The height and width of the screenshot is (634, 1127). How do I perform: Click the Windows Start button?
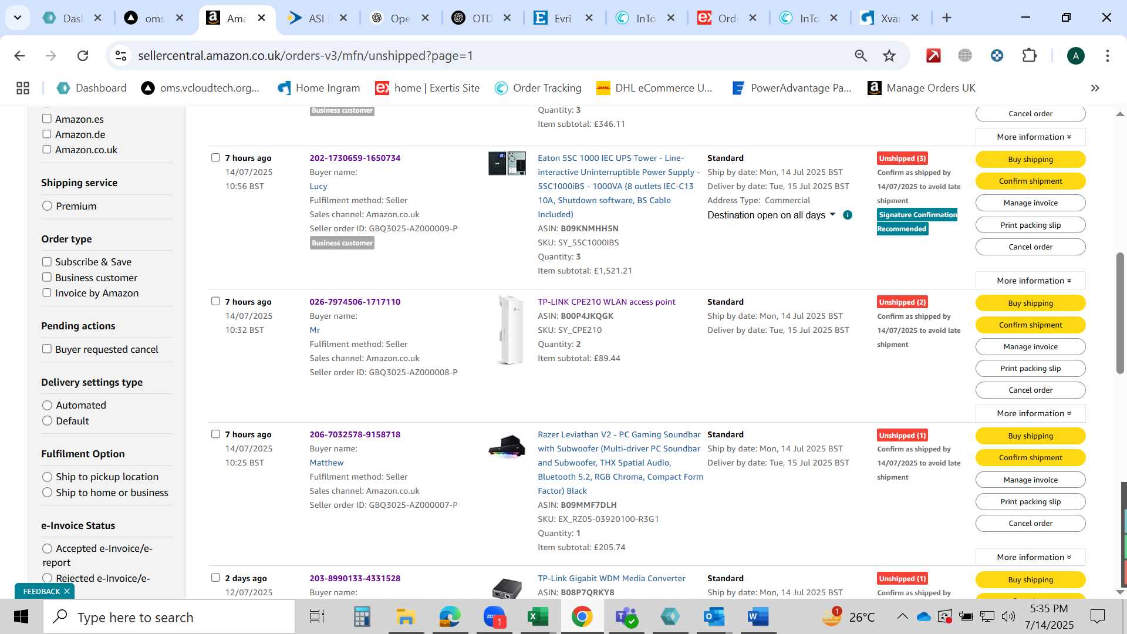(x=21, y=617)
